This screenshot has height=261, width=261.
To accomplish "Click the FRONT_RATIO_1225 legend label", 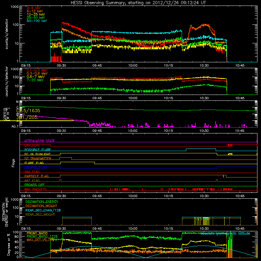I will [x=42, y=237].
